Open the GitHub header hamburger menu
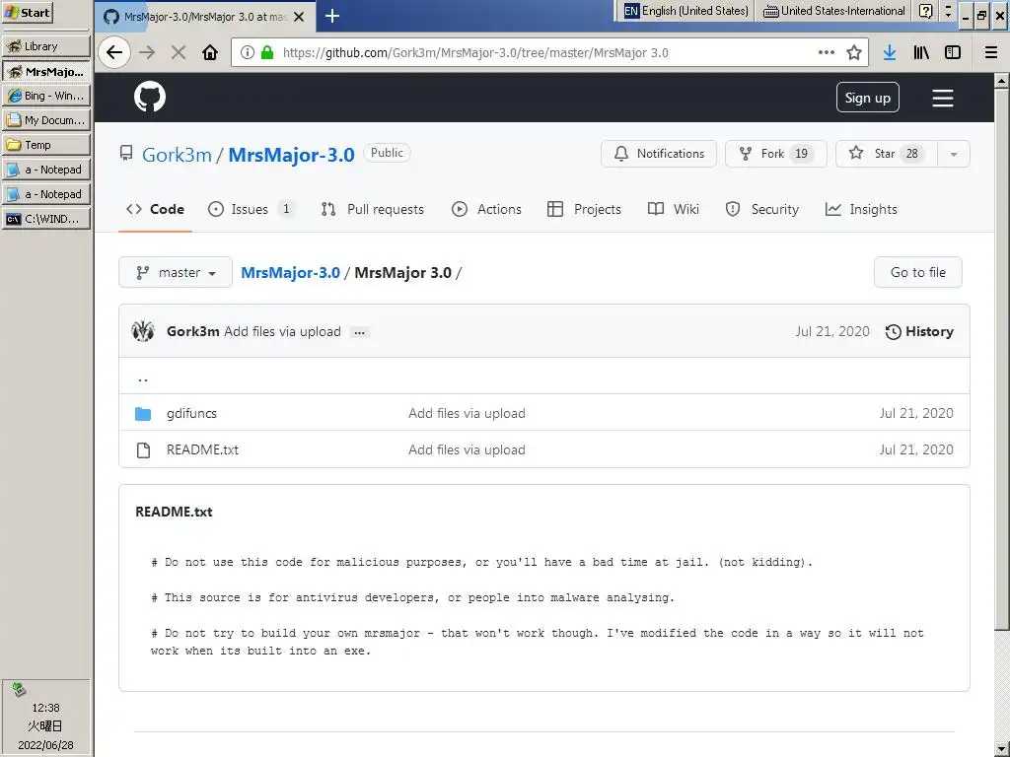Image resolution: width=1010 pixels, height=757 pixels. point(942,98)
